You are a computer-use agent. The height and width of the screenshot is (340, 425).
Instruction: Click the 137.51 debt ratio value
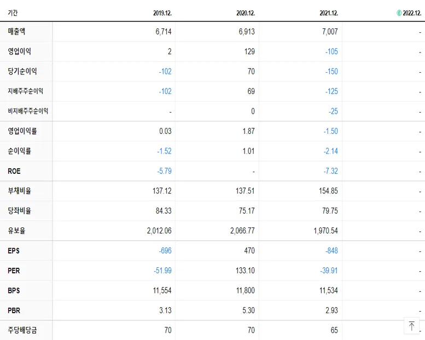[x=245, y=191]
